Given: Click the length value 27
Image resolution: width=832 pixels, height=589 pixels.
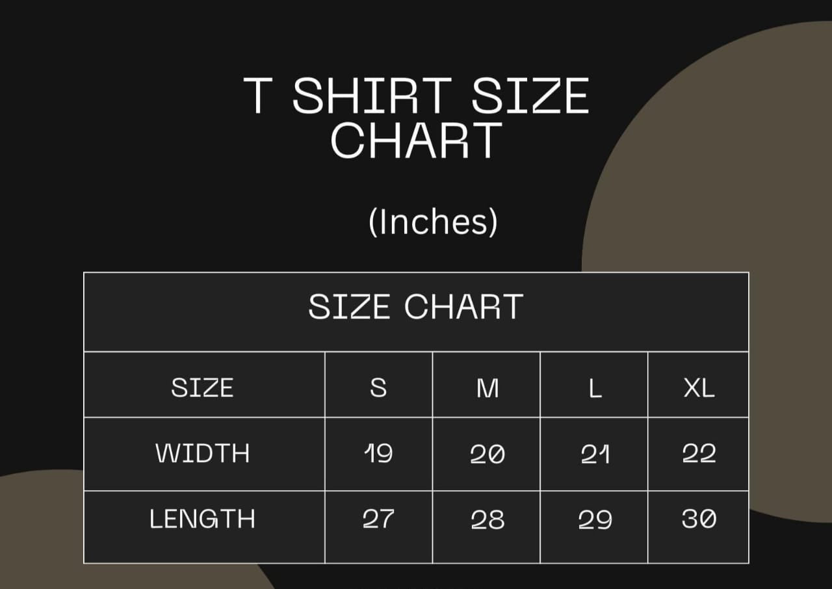Looking at the screenshot, I should pos(378,519).
